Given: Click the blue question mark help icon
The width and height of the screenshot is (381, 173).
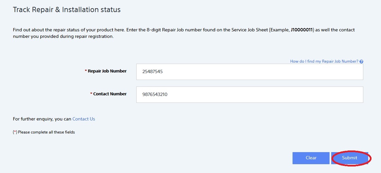Looking at the screenshot, I should coord(361,61).
